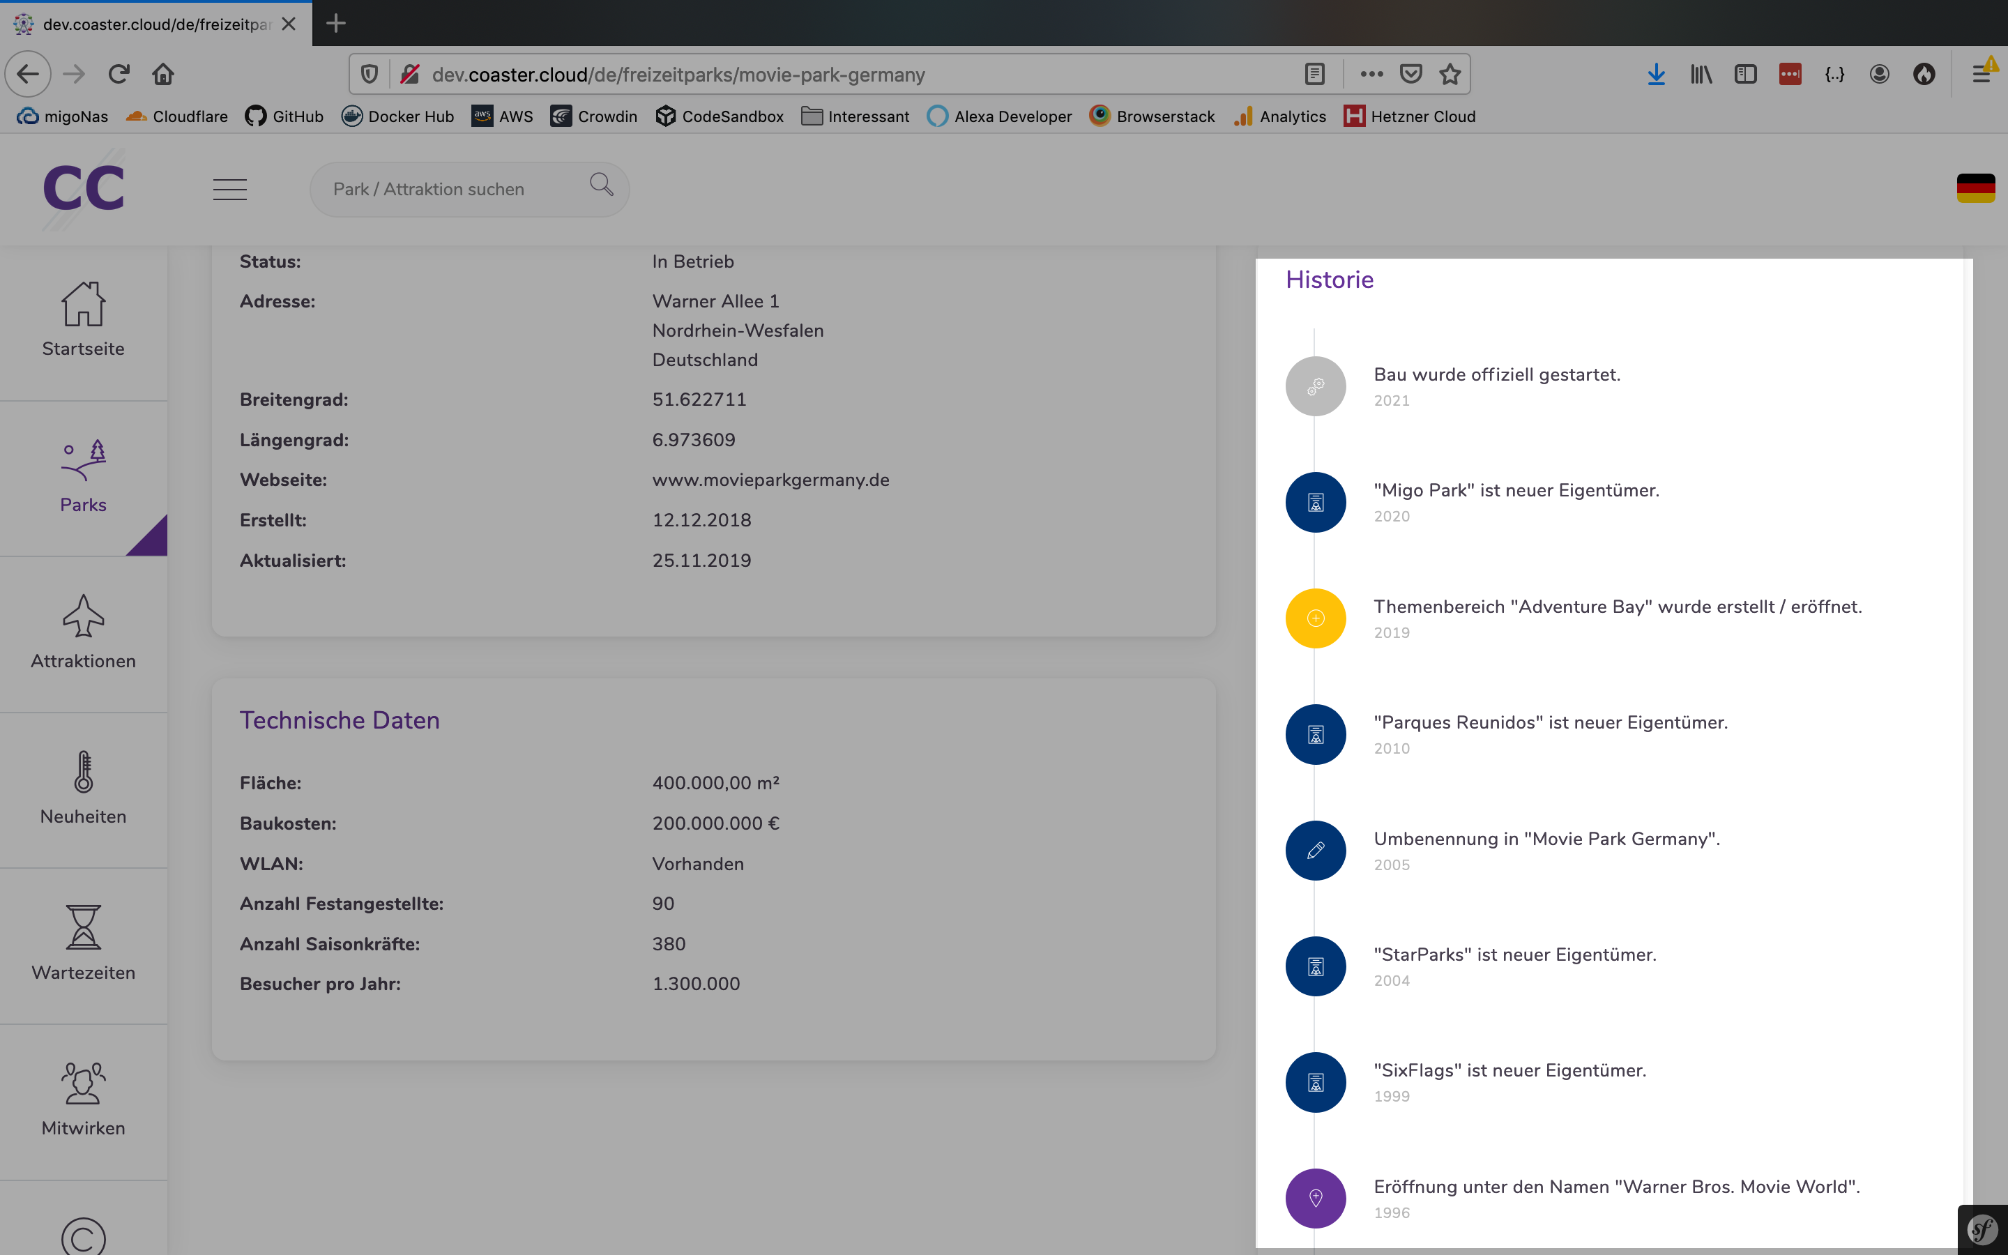This screenshot has height=1255, width=2008.
Task: Open the www.movieparkgermany.de website link
Action: (770, 480)
